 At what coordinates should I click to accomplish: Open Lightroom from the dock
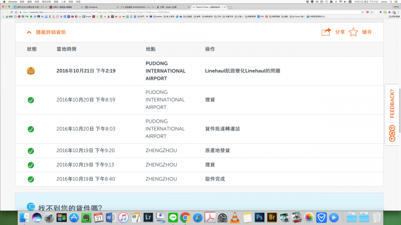[x=148, y=218]
